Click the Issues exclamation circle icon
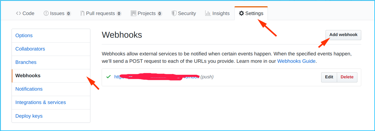Viewport: 375px width, 131px height. [46, 13]
